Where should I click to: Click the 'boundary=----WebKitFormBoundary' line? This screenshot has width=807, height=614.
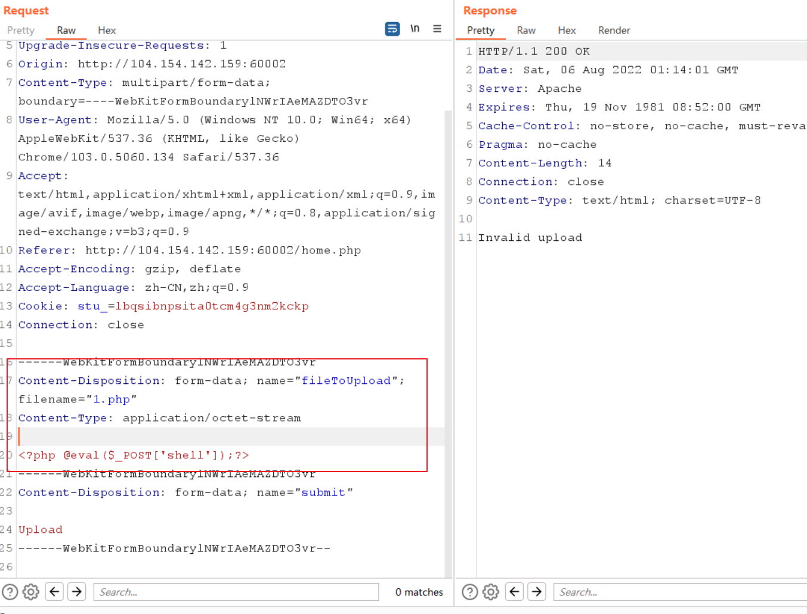[193, 101]
